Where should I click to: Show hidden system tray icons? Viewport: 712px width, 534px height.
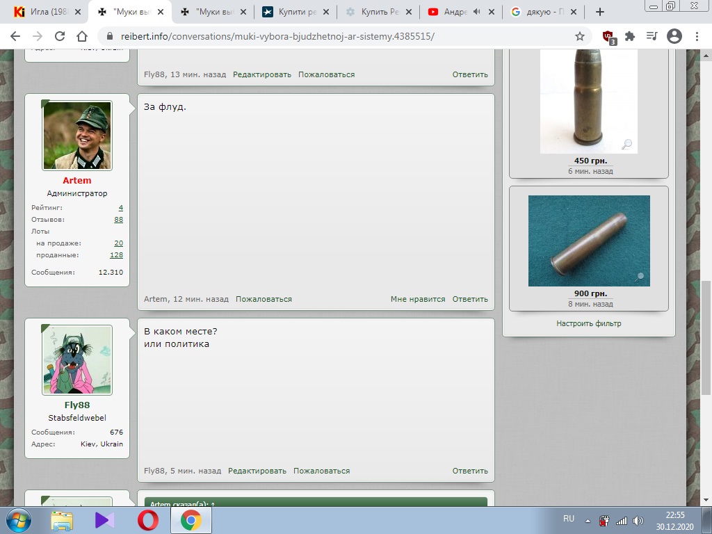click(588, 521)
